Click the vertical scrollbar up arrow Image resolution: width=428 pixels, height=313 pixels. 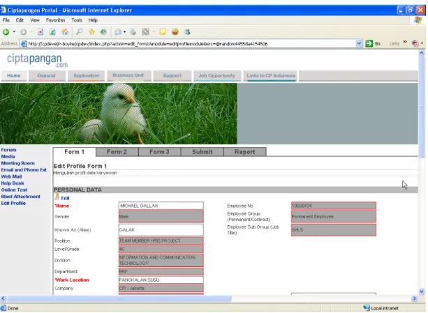pyautogui.click(x=422, y=53)
